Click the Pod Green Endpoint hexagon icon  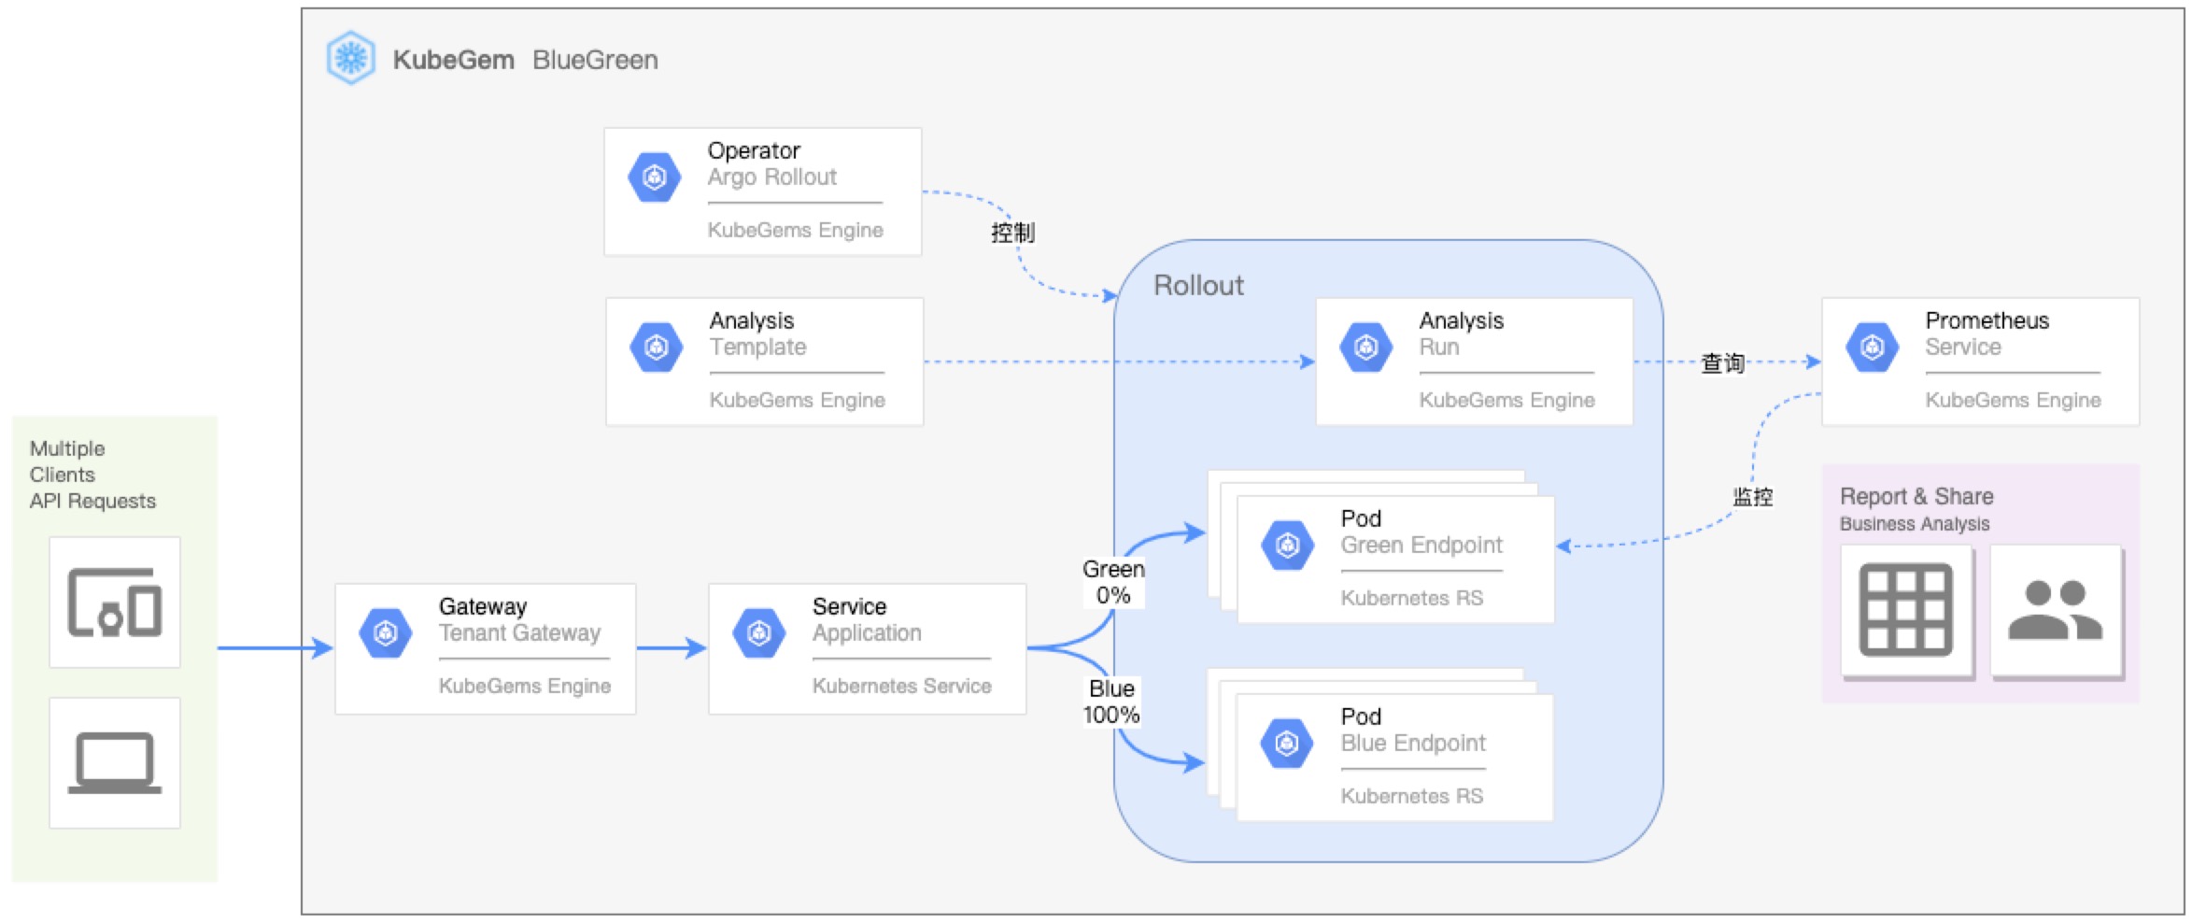click(1288, 545)
